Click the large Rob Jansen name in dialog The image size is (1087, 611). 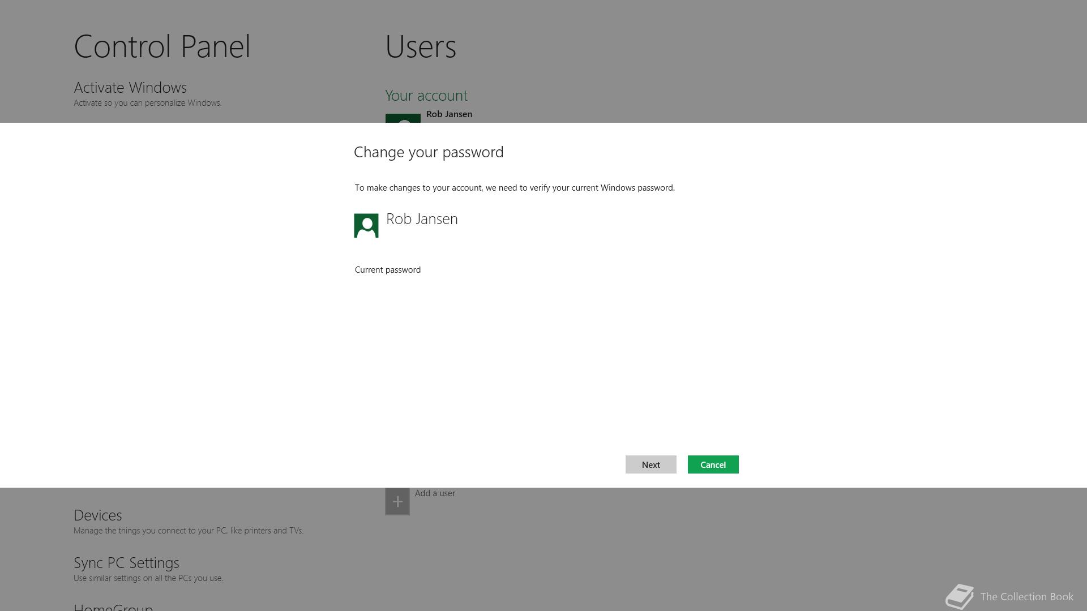pyautogui.click(x=422, y=219)
